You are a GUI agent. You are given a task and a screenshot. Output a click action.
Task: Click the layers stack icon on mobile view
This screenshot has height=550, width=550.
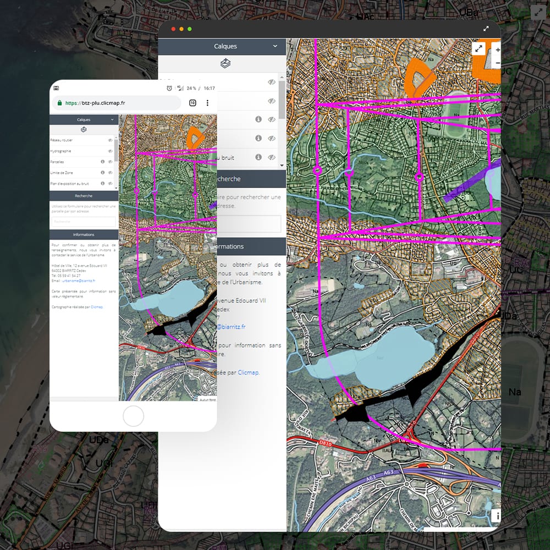tap(84, 130)
